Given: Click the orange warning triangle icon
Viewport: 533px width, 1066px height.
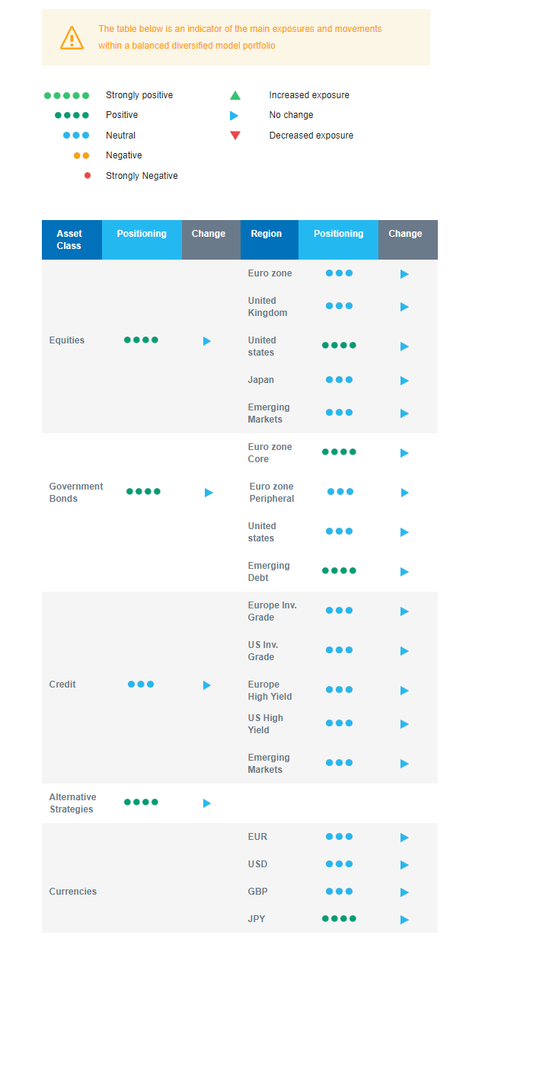Looking at the screenshot, I should pyautogui.click(x=72, y=37).
